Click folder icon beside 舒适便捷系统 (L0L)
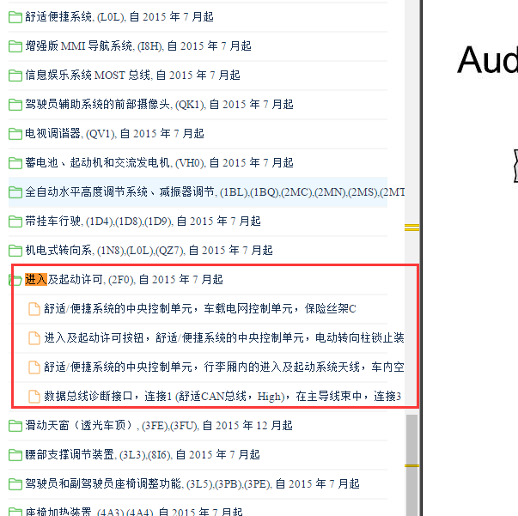Screen dimensions: 518x516 coord(15,17)
